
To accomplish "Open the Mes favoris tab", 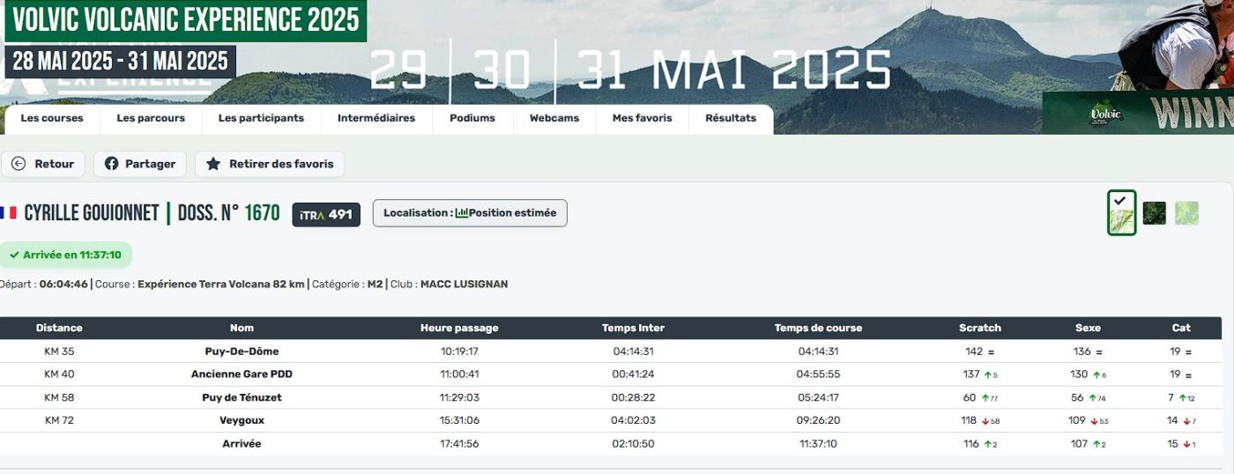I will click(643, 118).
